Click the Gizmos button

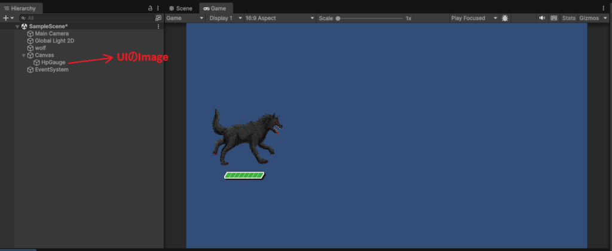[589, 18]
